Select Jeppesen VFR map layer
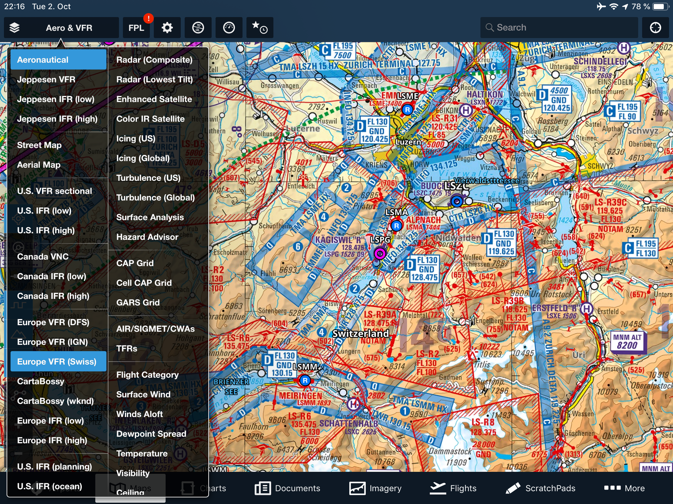Image resolution: width=673 pixels, height=504 pixels. 46,80
